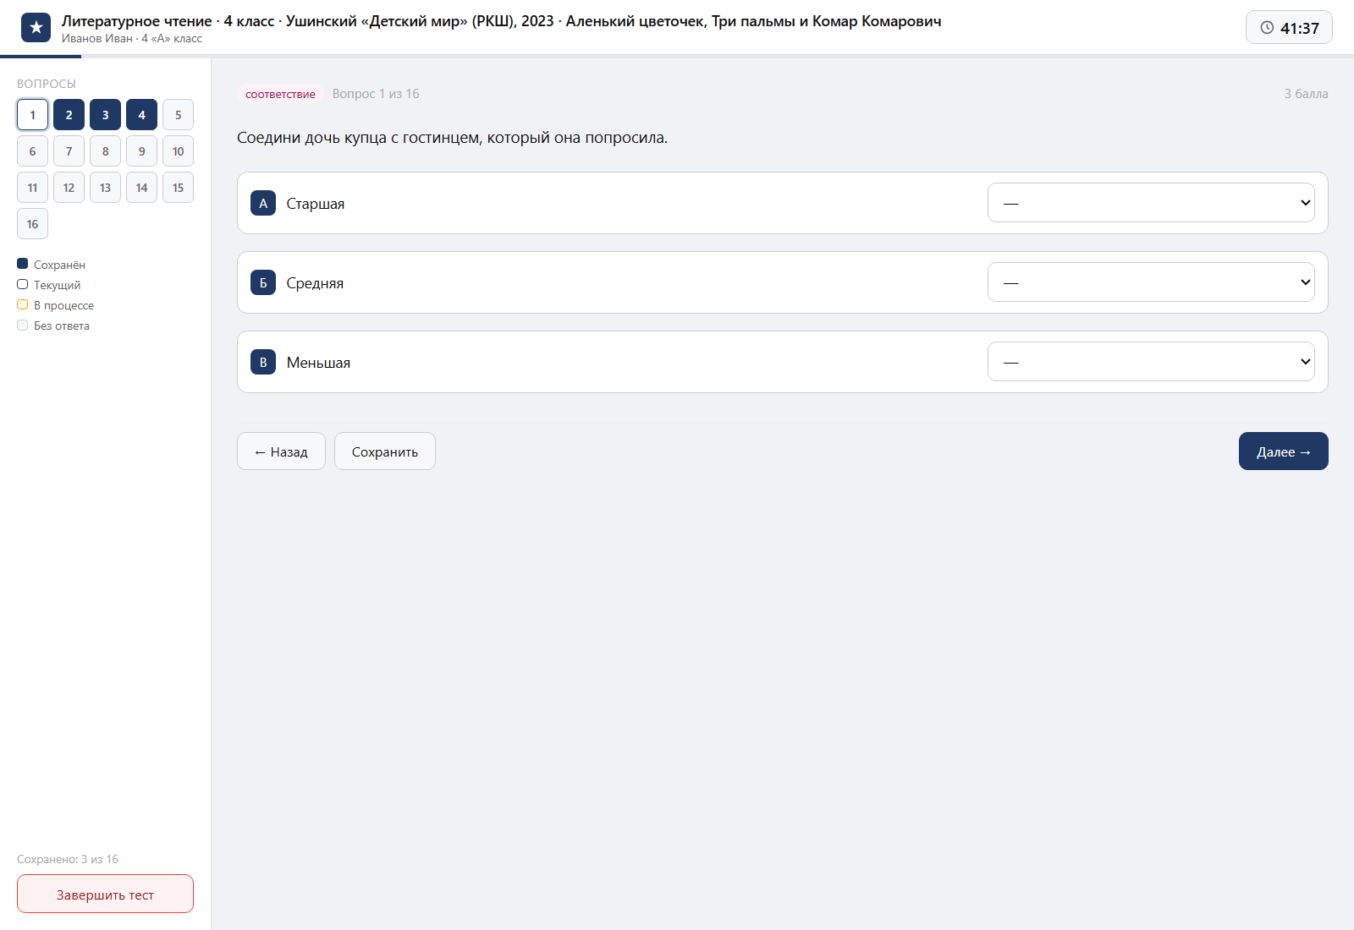
Task: Click the Сохранён legend swatch
Action: (x=23, y=264)
